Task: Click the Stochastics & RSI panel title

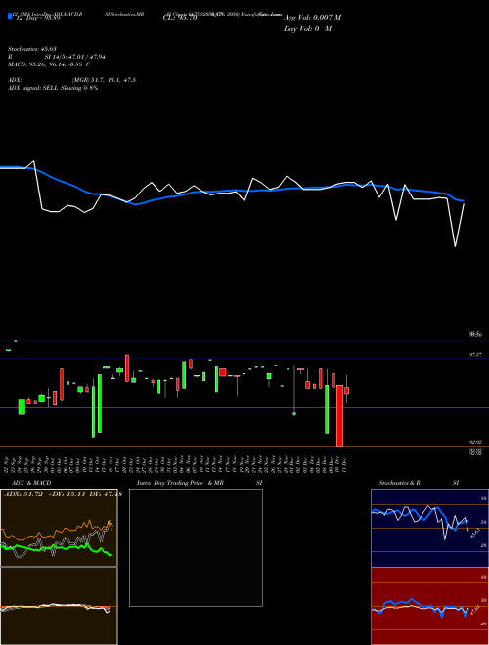Action: point(419,483)
